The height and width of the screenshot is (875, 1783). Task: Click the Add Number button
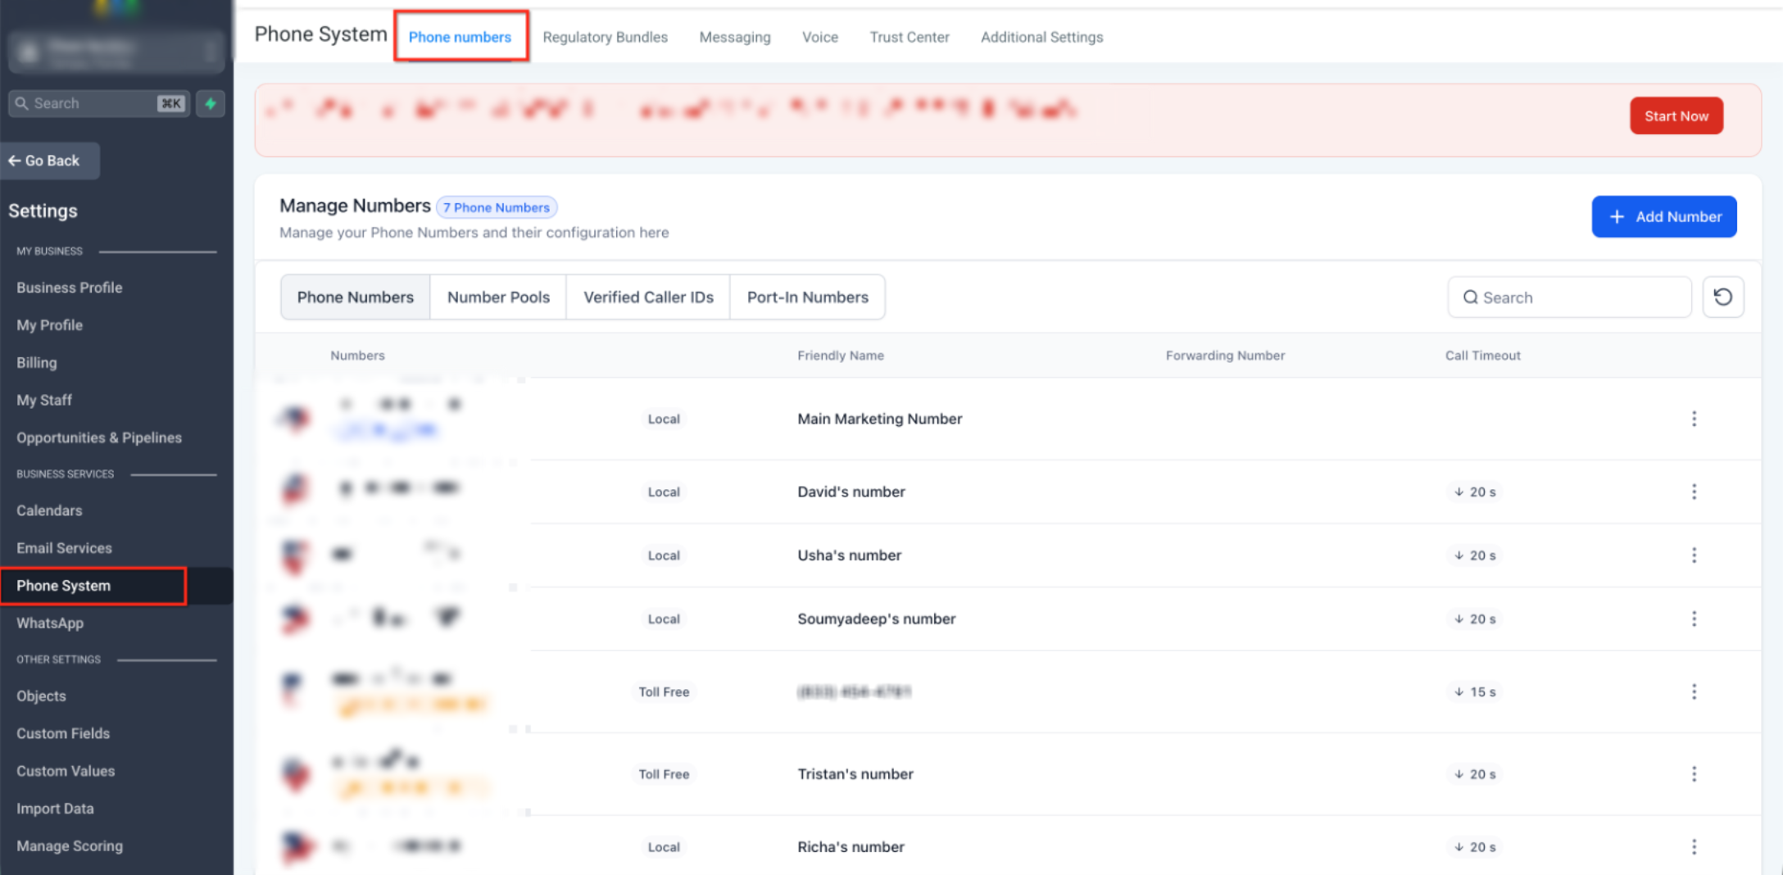1663,216
